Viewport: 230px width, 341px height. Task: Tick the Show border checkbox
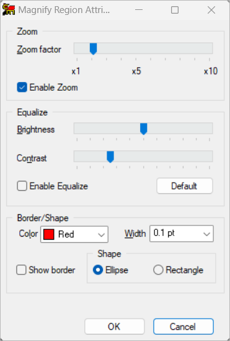tap(21, 270)
